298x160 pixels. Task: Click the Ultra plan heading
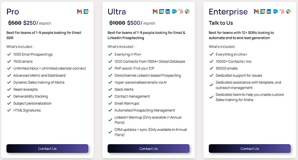click(x=117, y=12)
